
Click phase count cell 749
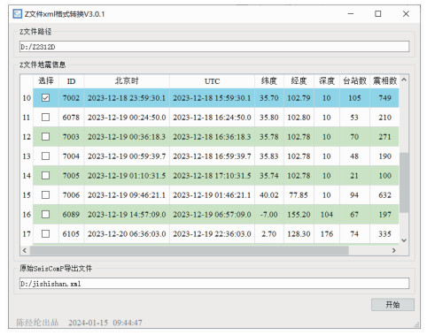click(x=384, y=98)
